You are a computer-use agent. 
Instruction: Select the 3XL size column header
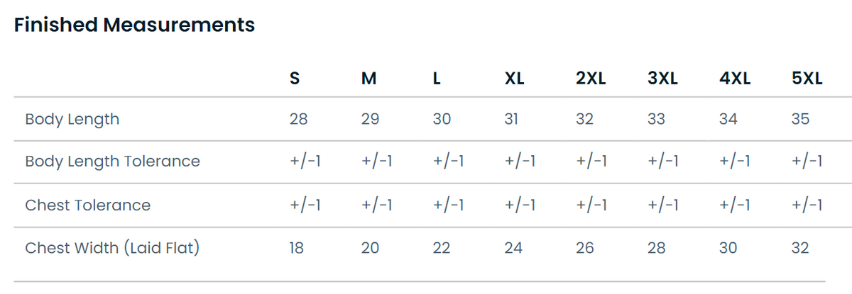click(x=662, y=79)
